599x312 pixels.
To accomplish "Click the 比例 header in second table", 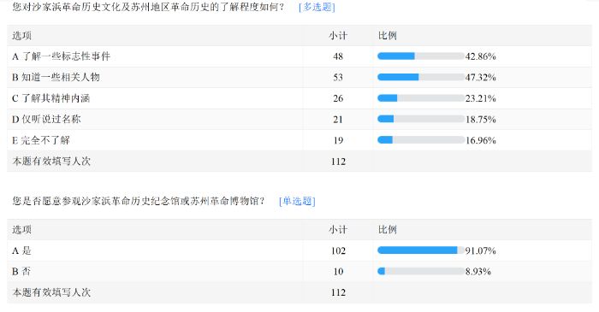I will pos(388,230).
